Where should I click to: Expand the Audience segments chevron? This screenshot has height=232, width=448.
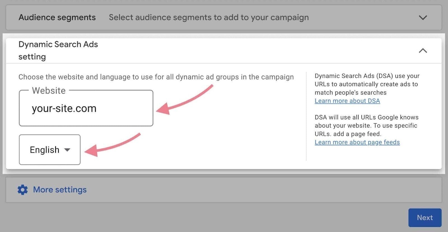[423, 18]
